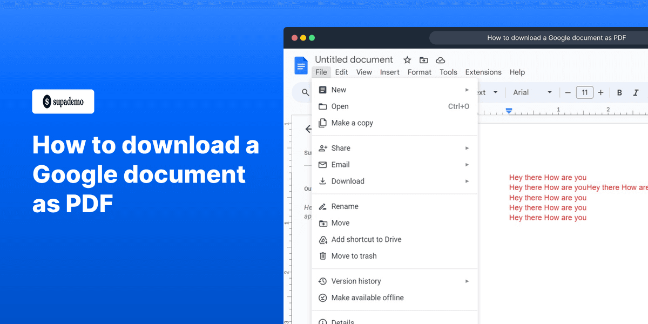Image resolution: width=648 pixels, height=324 pixels.
Task: Star the Untitled document
Action: tap(407, 60)
